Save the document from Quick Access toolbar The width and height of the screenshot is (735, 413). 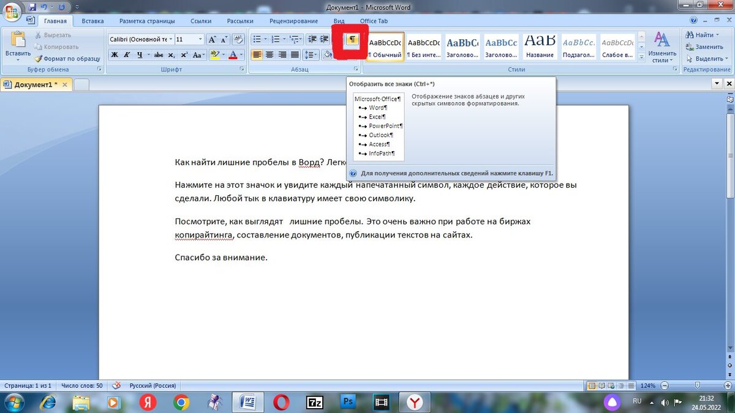(x=31, y=6)
